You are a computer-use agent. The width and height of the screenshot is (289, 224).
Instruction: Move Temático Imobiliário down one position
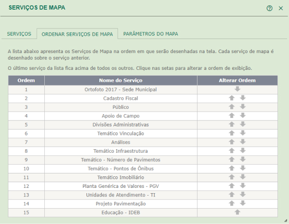tap(243, 177)
